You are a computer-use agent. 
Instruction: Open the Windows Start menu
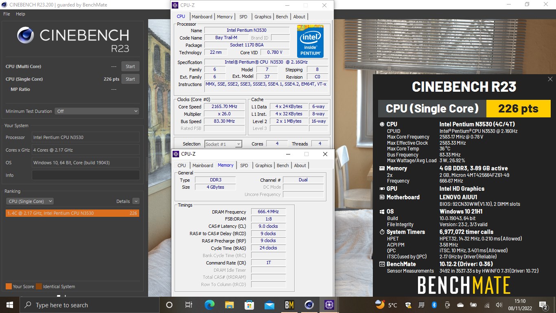9,305
